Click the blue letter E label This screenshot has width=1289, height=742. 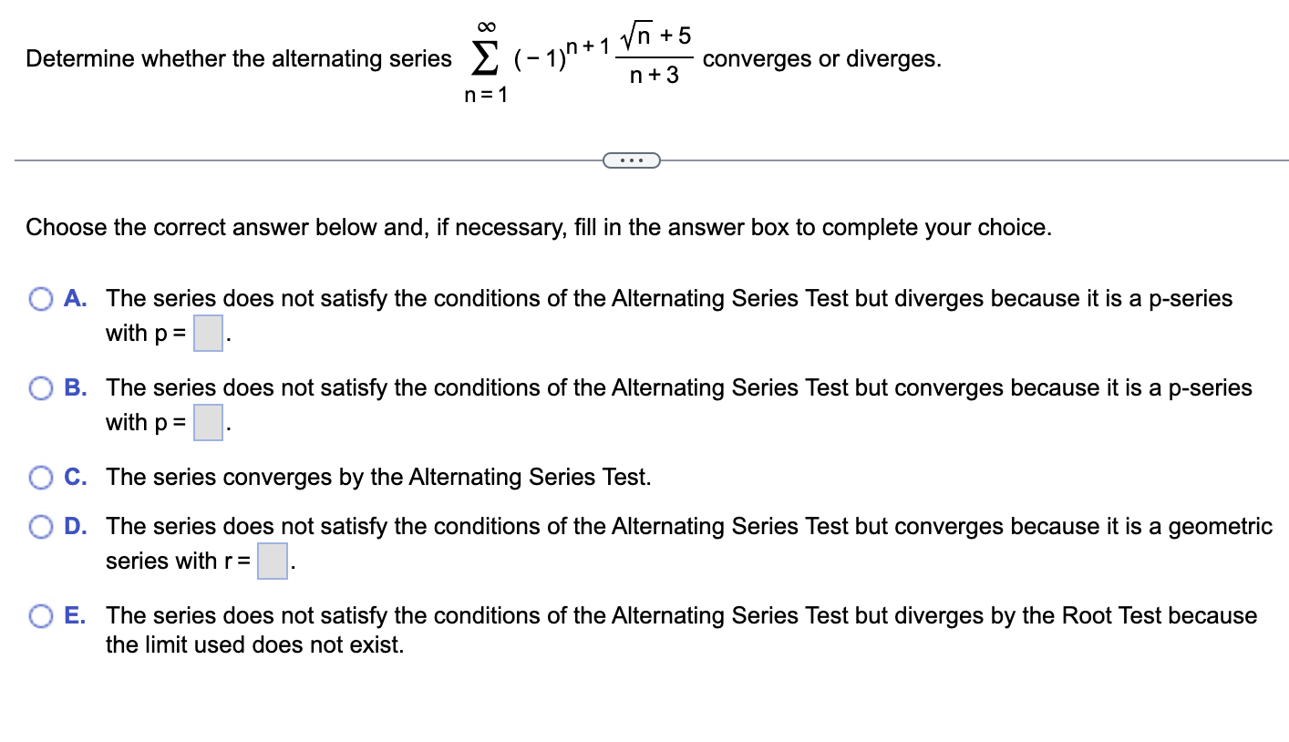pyautogui.click(x=74, y=615)
